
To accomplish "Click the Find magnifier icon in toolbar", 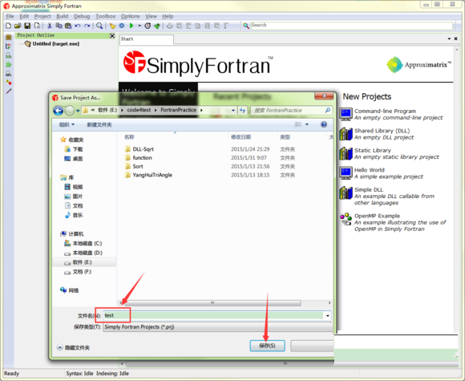I will (x=99, y=26).
